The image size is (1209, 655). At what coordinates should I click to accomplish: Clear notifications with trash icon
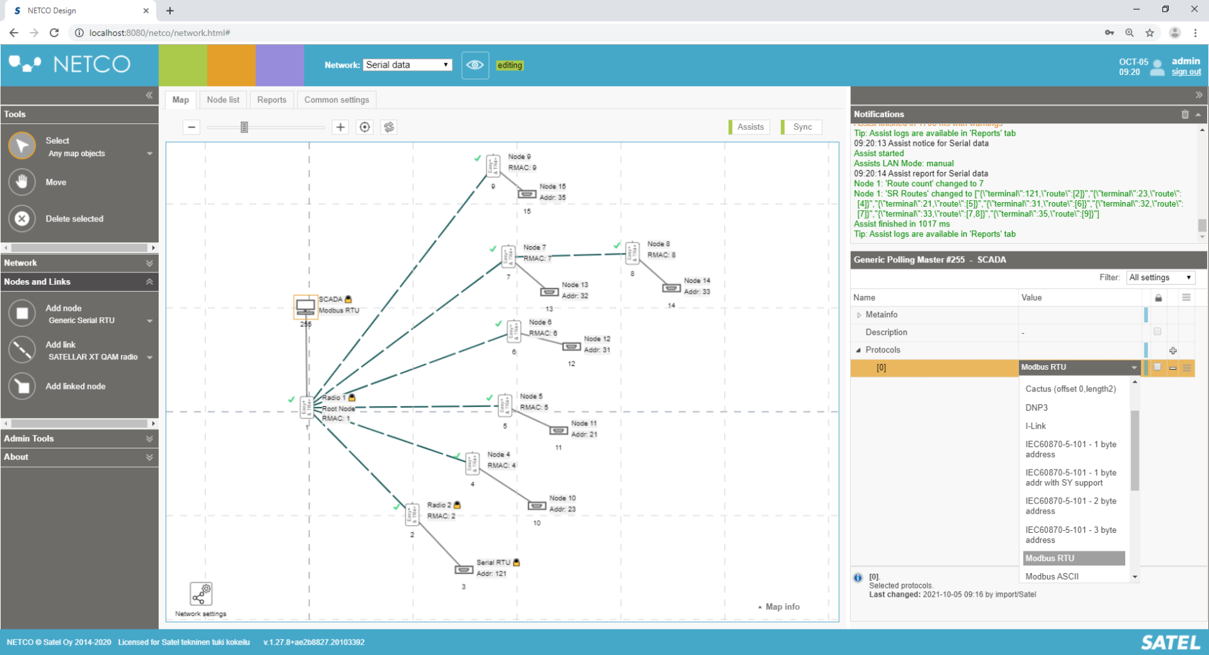click(x=1185, y=114)
